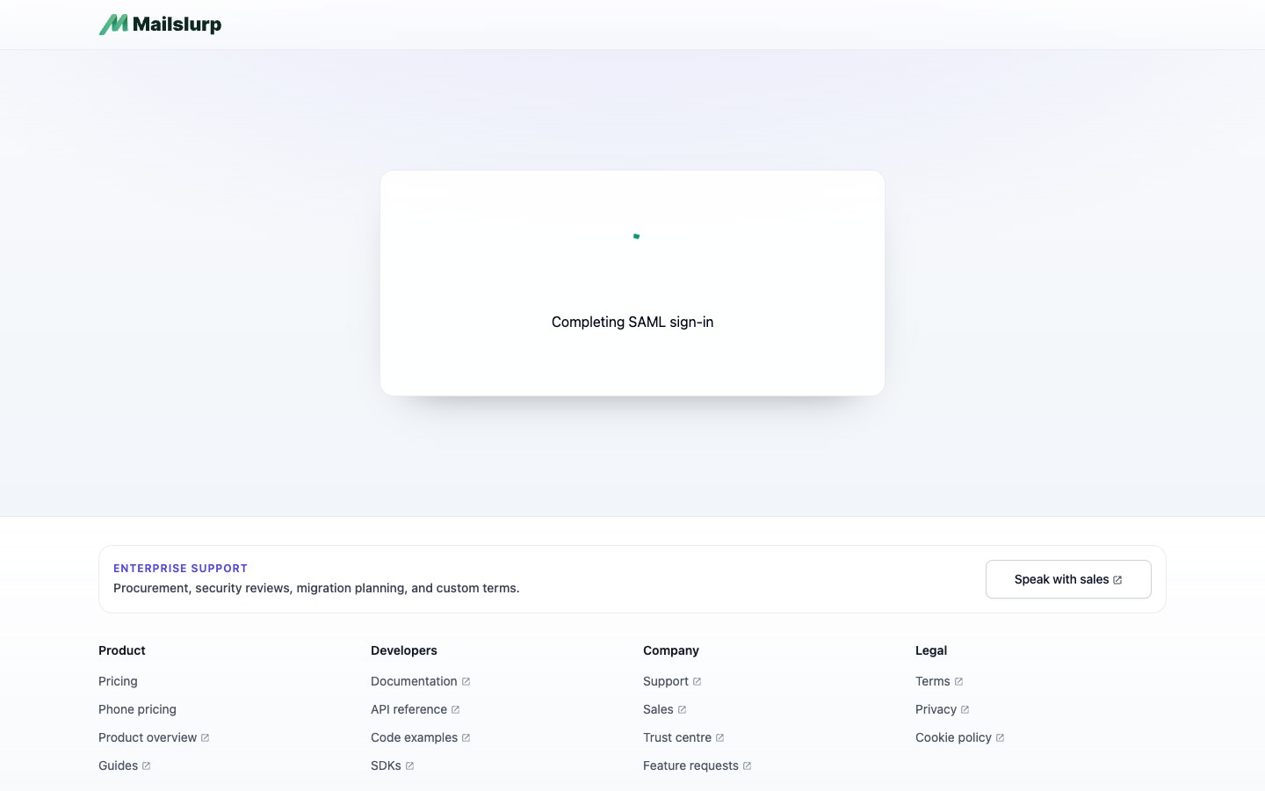This screenshot has width=1265, height=791.
Task: Click external-link icon beside SDKs
Action: (x=409, y=766)
